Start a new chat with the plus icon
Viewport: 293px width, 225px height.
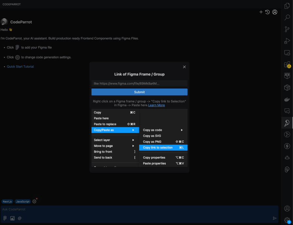click(x=261, y=12)
